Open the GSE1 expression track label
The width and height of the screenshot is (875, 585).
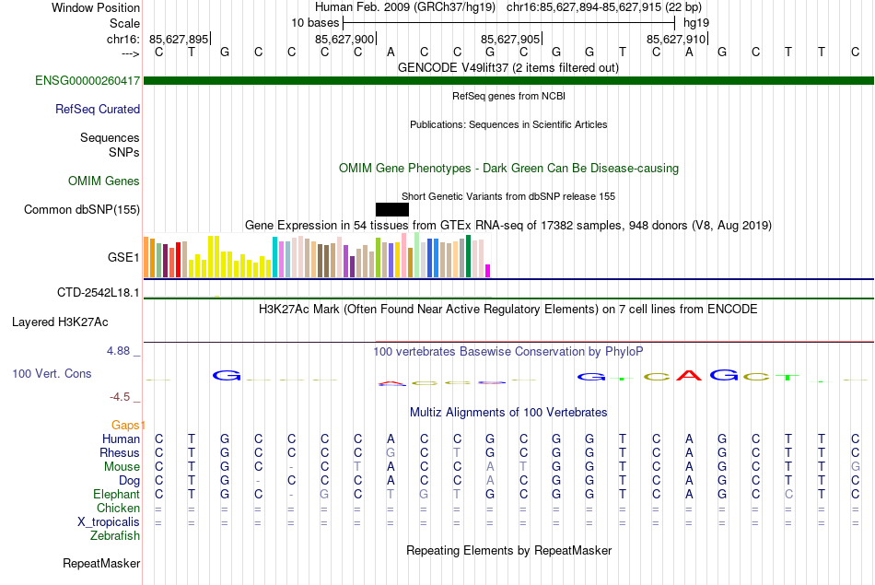click(x=123, y=257)
